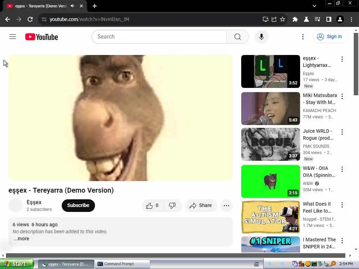Open #1 SNIPER thumbnail
Screen dimensions: 359x269
pyautogui.click(x=270, y=244)
